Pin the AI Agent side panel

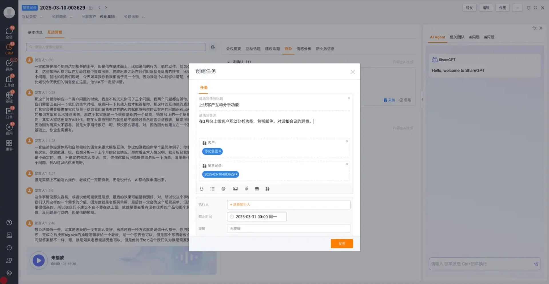534,28
